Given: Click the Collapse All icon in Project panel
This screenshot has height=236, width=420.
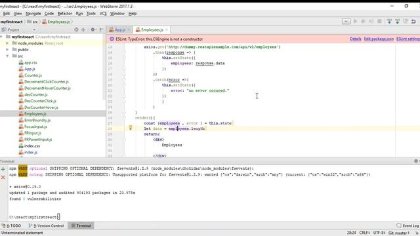Looking at the screenshot, I should (x=83, y=29).
